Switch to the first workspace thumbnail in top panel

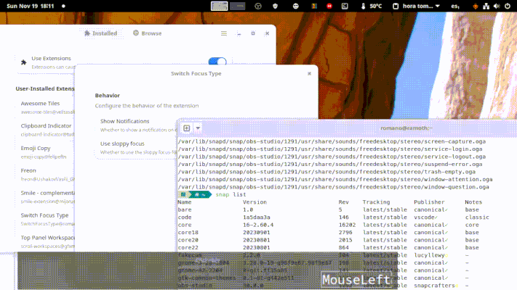coord(220,6)
